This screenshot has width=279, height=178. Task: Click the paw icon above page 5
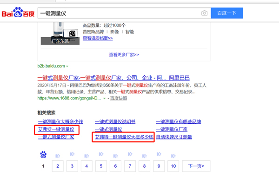pos(101,154)
